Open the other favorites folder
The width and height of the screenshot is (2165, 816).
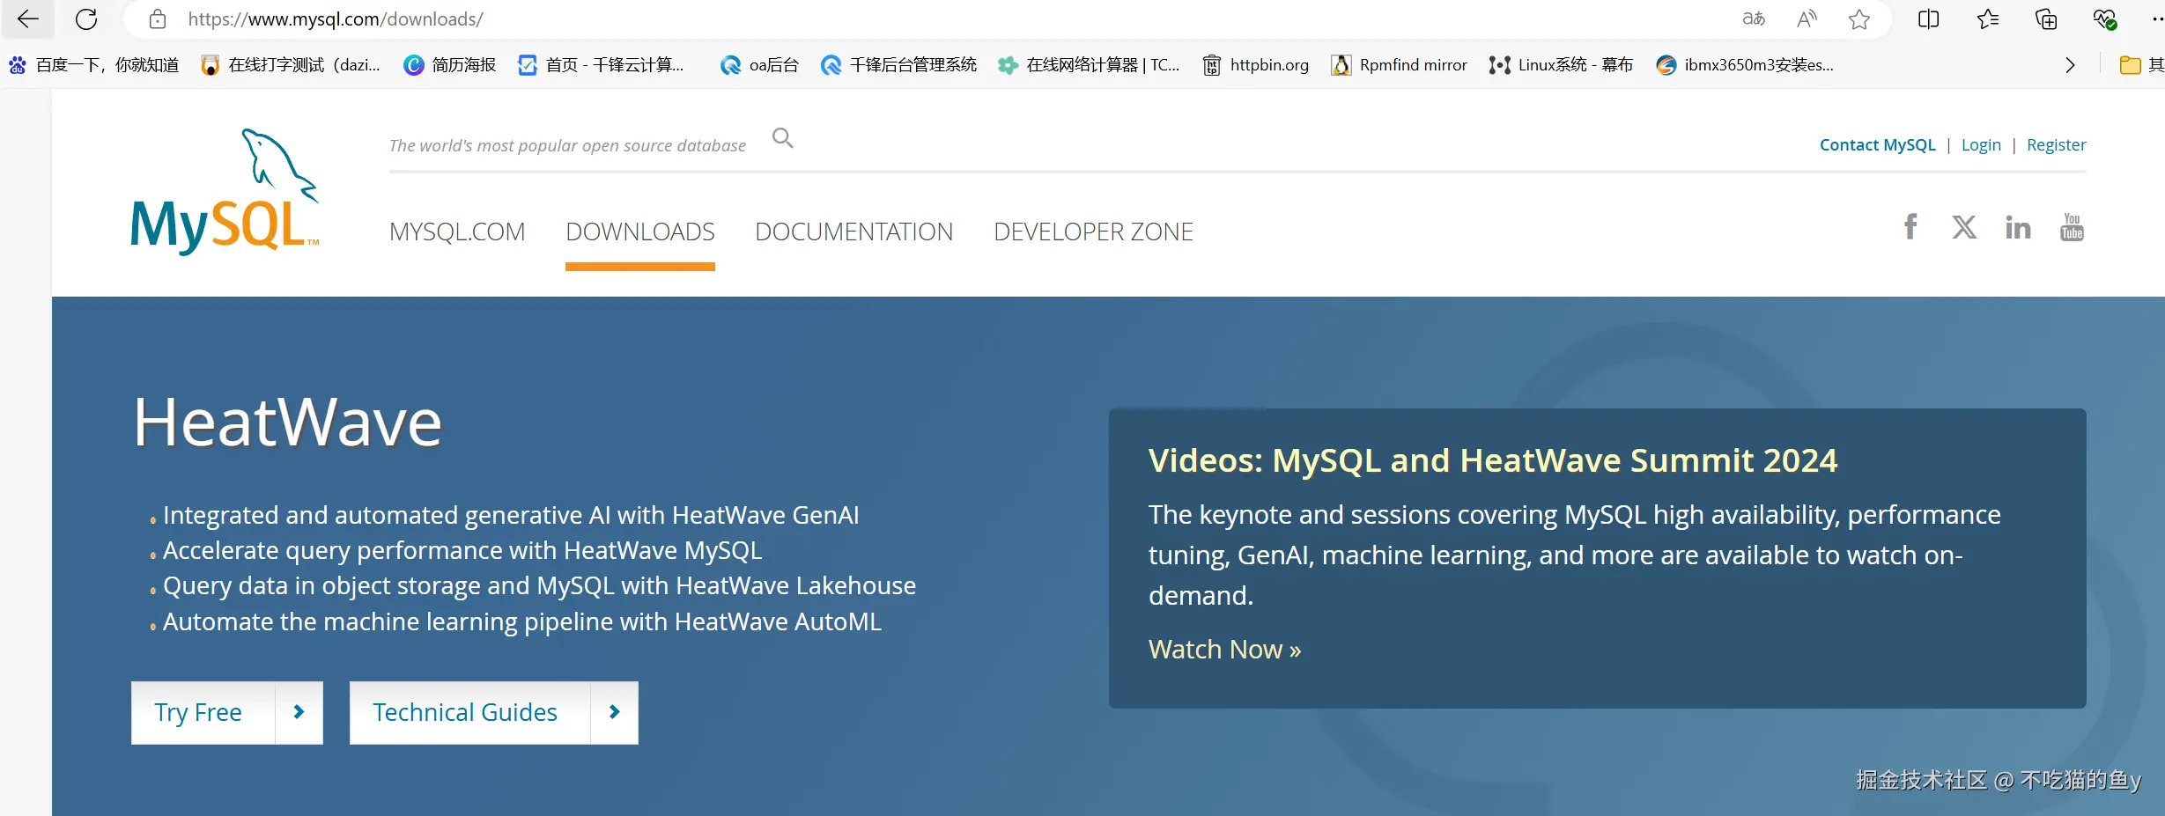click(x=2141, y=65)
